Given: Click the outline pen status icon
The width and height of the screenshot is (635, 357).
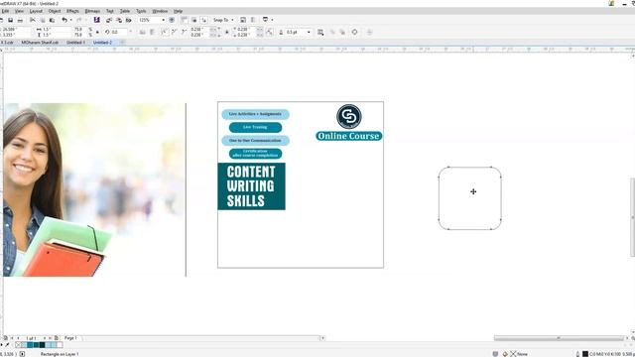Looking at the screenshot, I should pos(577,354).
